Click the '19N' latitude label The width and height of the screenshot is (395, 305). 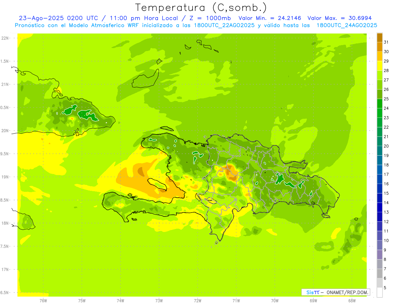pos(5,177)
